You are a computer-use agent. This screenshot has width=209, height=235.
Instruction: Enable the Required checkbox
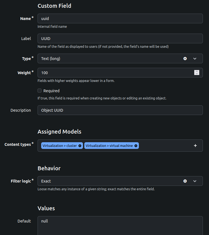(40, 91)
